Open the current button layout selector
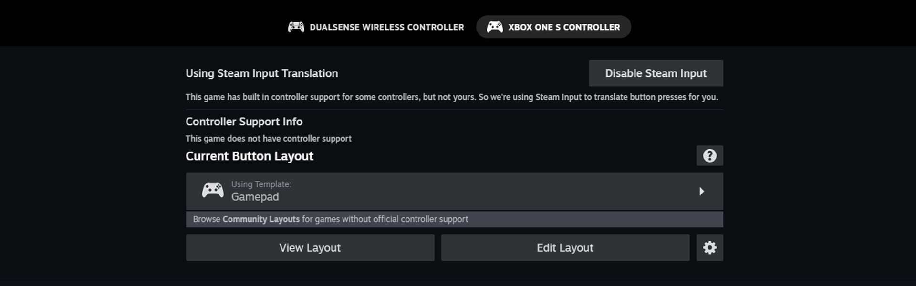 click(x=454, y=191)
